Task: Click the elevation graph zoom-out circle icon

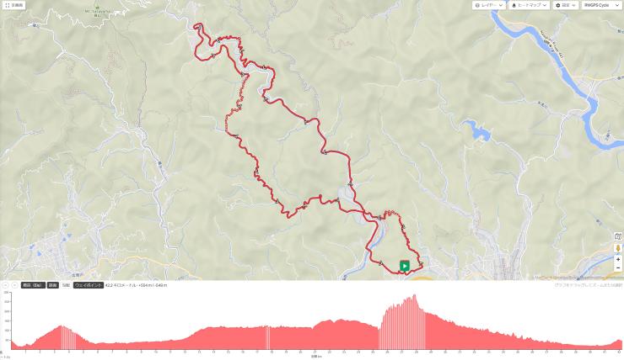Action: tap(6, 285)
